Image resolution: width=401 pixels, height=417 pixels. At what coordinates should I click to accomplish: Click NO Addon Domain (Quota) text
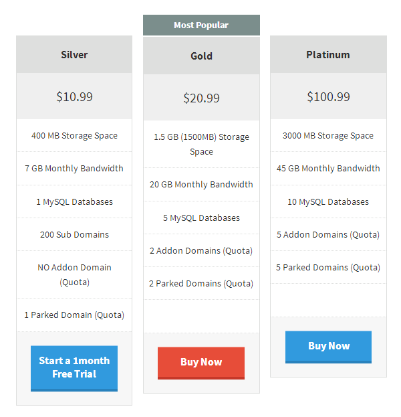tap(74, 274)
